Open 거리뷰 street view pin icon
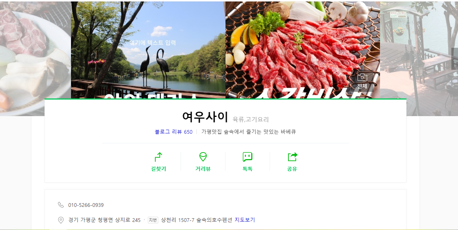 (x=203, y=157)
